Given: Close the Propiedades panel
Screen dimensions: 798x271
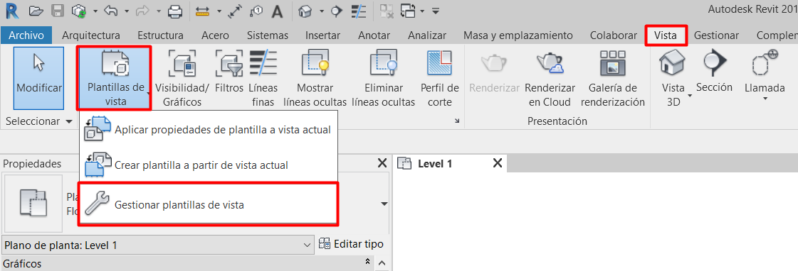Looking at the screenshot, I should click(x=382, y=163).
